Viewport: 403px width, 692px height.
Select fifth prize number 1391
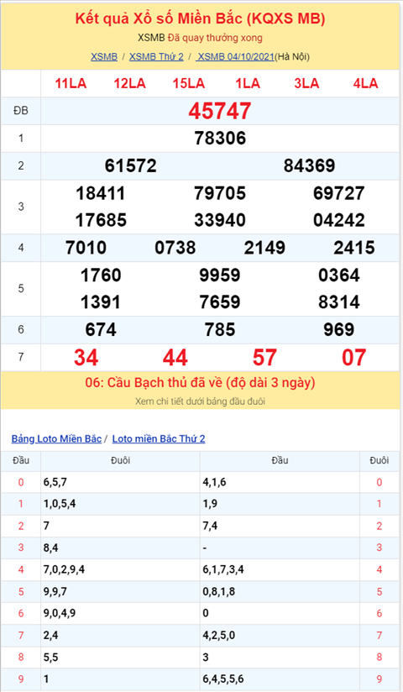coord(101,302)
